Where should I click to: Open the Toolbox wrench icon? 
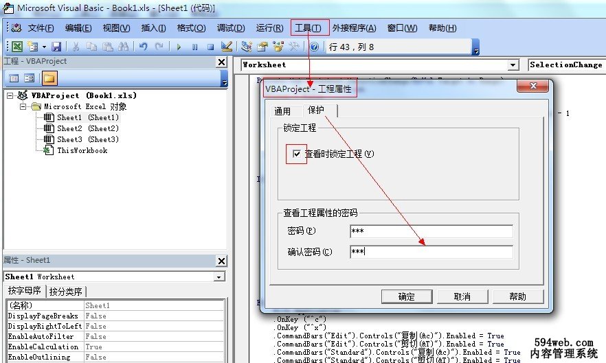click(294, 47)
